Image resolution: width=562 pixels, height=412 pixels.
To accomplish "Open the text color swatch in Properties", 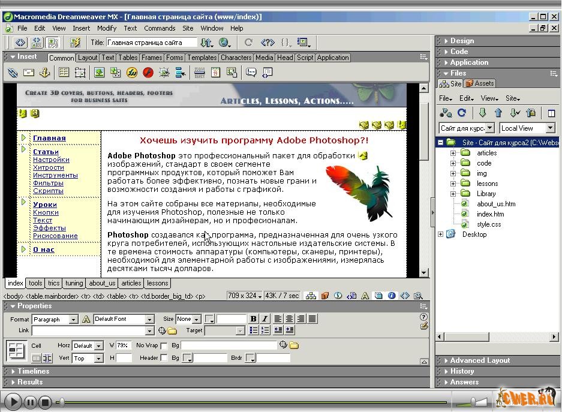I will (x=209, y=319).
